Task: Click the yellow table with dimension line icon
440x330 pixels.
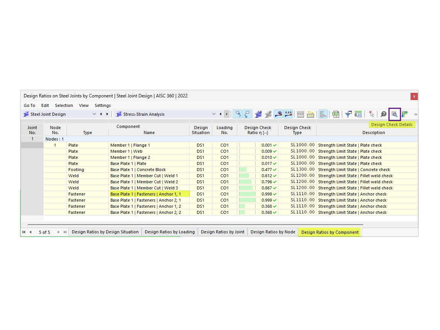Action: coord(311,114)
